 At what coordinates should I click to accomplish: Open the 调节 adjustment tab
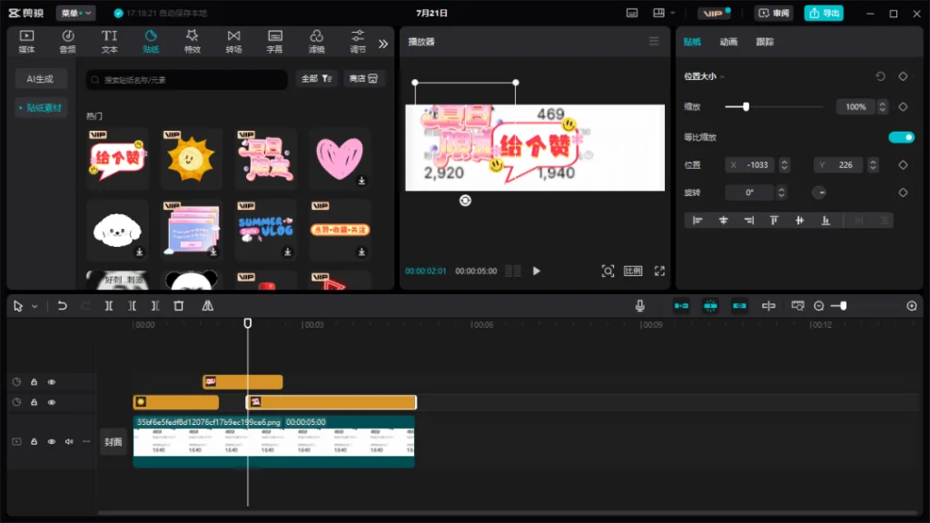pos(358,42)
